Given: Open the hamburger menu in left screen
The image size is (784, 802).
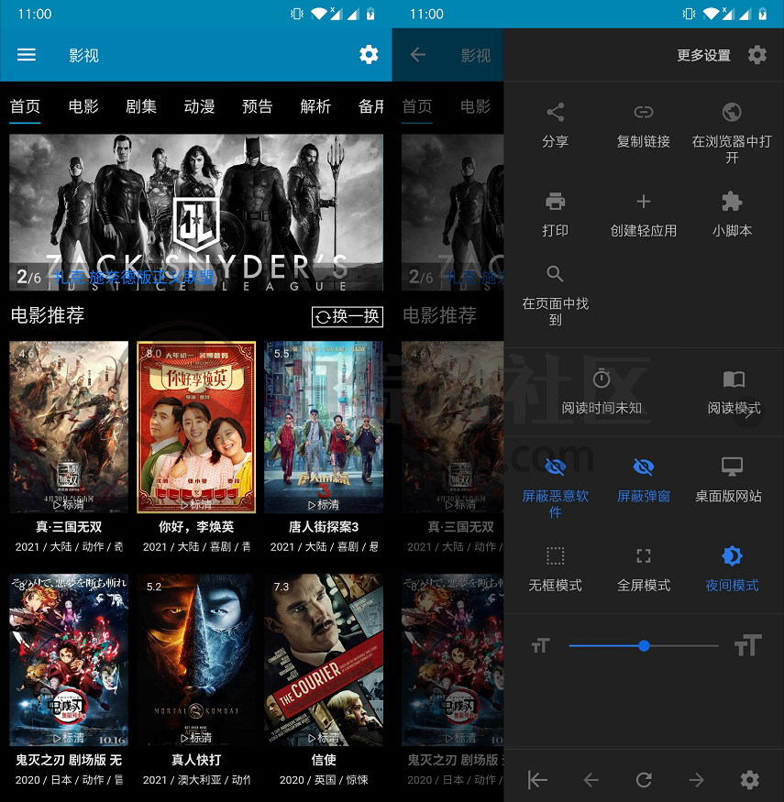Looking at the screenshot, I should (26, 55).
